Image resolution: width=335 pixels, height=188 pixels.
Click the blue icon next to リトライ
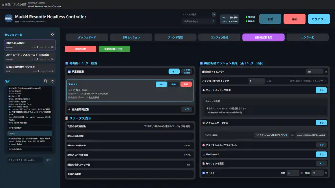[x=203, y=173]
